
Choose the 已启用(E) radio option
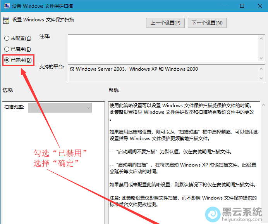click(6, 49)
